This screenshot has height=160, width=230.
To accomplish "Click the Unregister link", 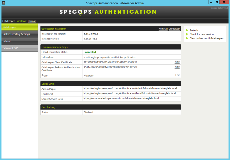I will point(174,29).
